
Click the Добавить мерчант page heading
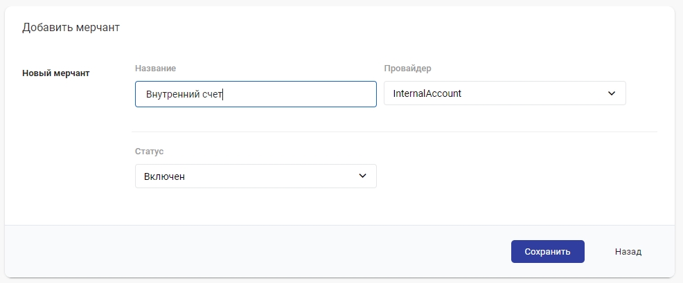71,28
